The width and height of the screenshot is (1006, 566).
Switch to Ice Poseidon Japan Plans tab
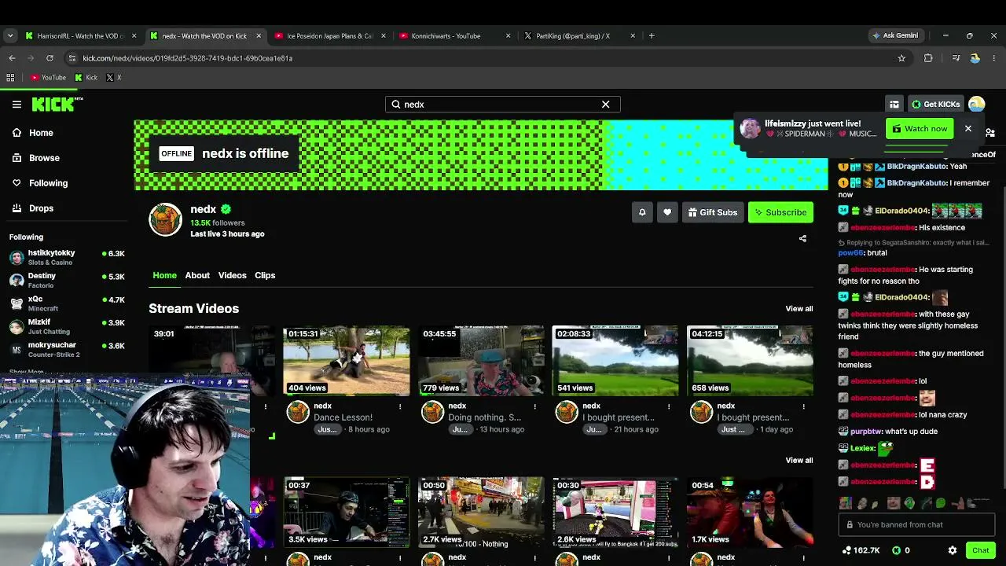coord(330,35)
